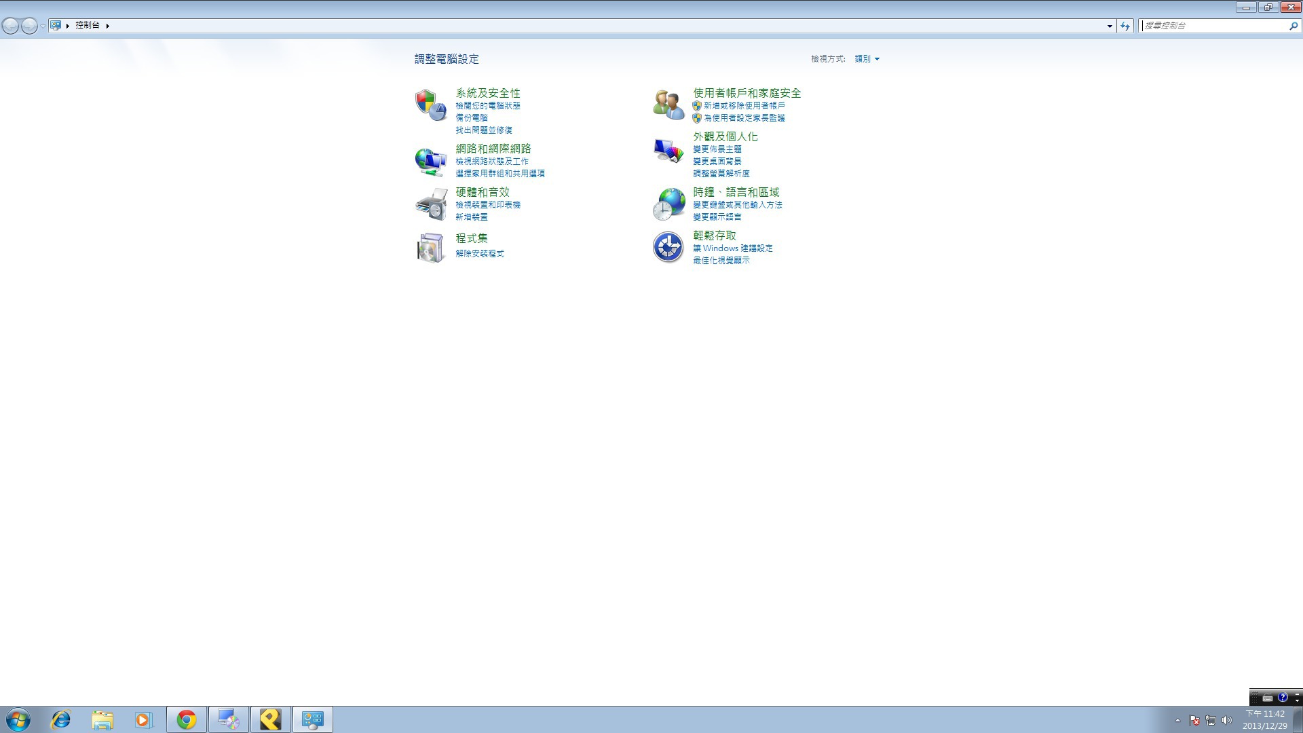Click the 為使用者設定家長監護 link
This screenshot has width=1303, height=733.
click(x=744, y=118)
